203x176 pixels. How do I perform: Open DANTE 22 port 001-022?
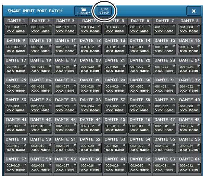click(140, 69)
